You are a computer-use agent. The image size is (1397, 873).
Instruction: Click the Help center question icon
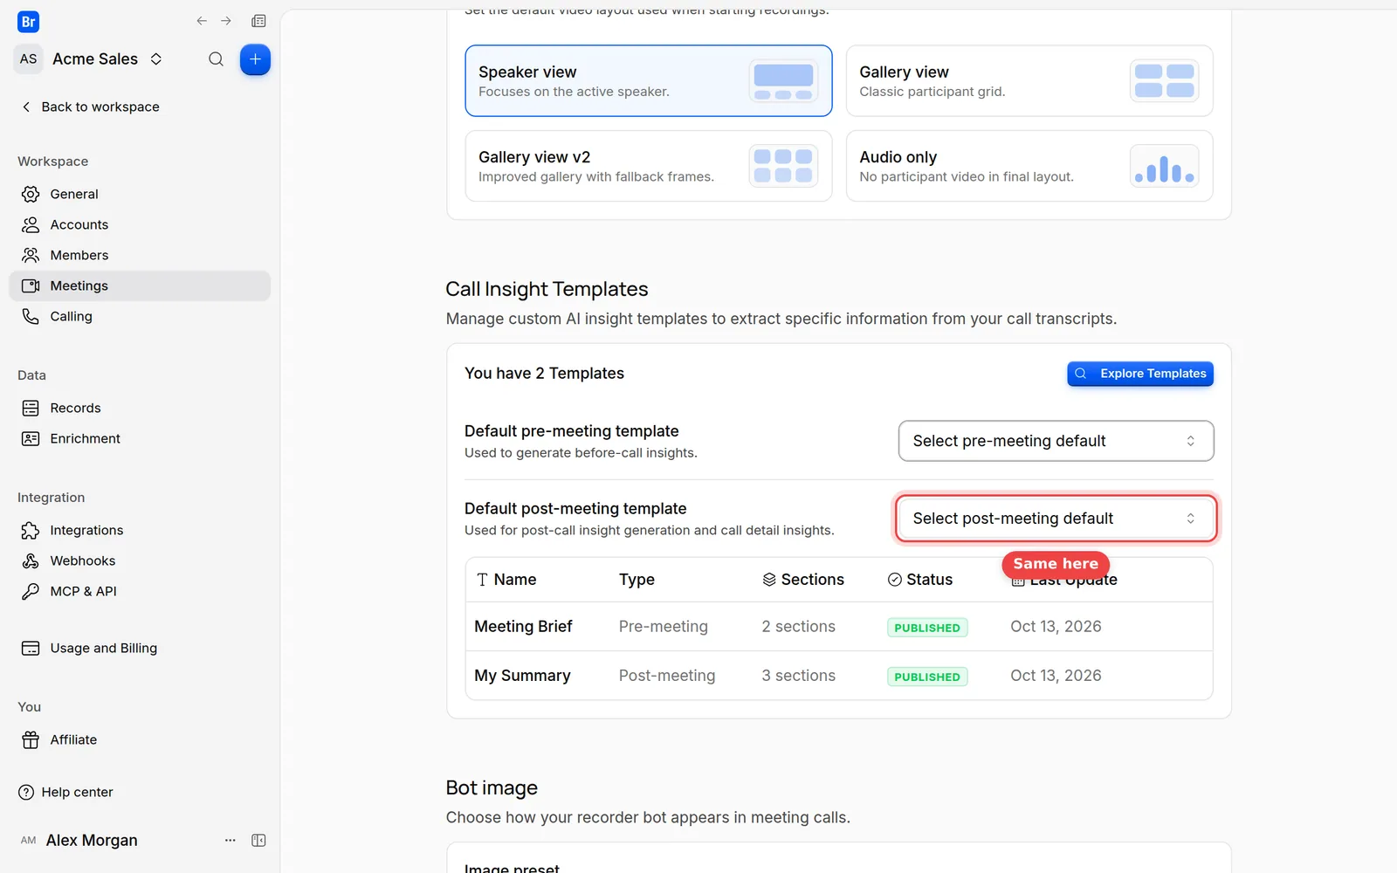[x=26, y=792]
